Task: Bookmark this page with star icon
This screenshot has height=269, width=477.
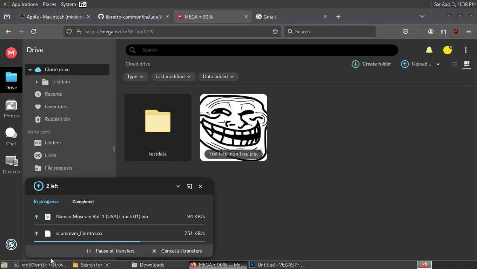Action: click(275, 32)
